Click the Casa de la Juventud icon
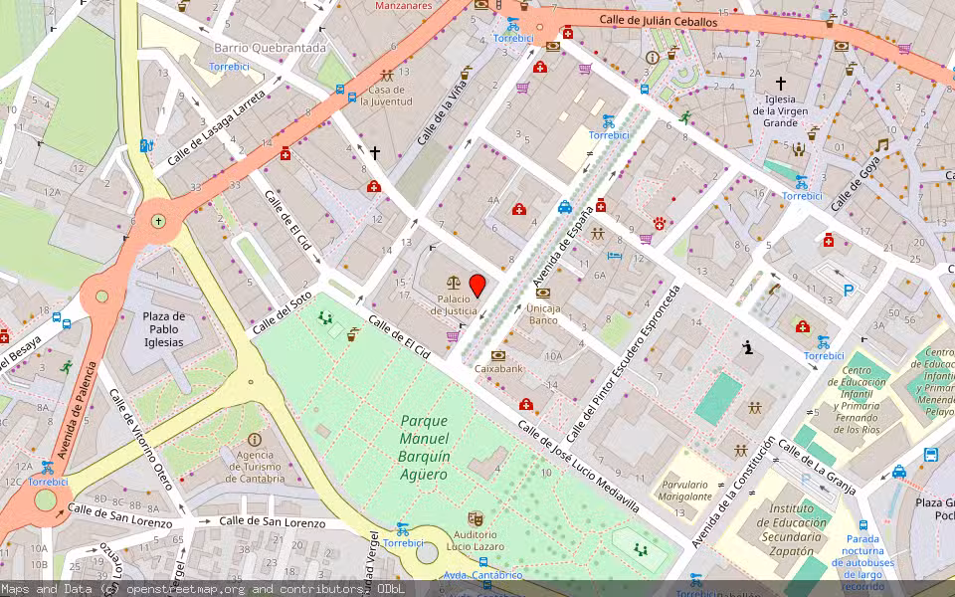This screenshot has width=955, height=597. pyautogui.click(x=387, y=76)
